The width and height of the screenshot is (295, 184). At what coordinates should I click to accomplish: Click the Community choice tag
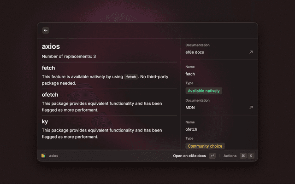[x=205, y=146]
